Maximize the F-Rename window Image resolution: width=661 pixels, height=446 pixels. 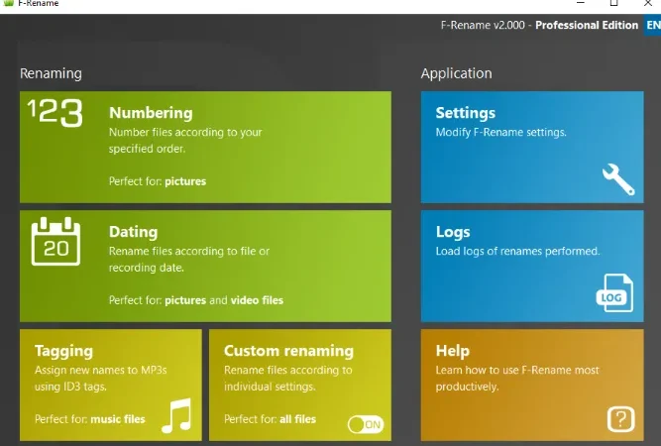coord(614,3)
